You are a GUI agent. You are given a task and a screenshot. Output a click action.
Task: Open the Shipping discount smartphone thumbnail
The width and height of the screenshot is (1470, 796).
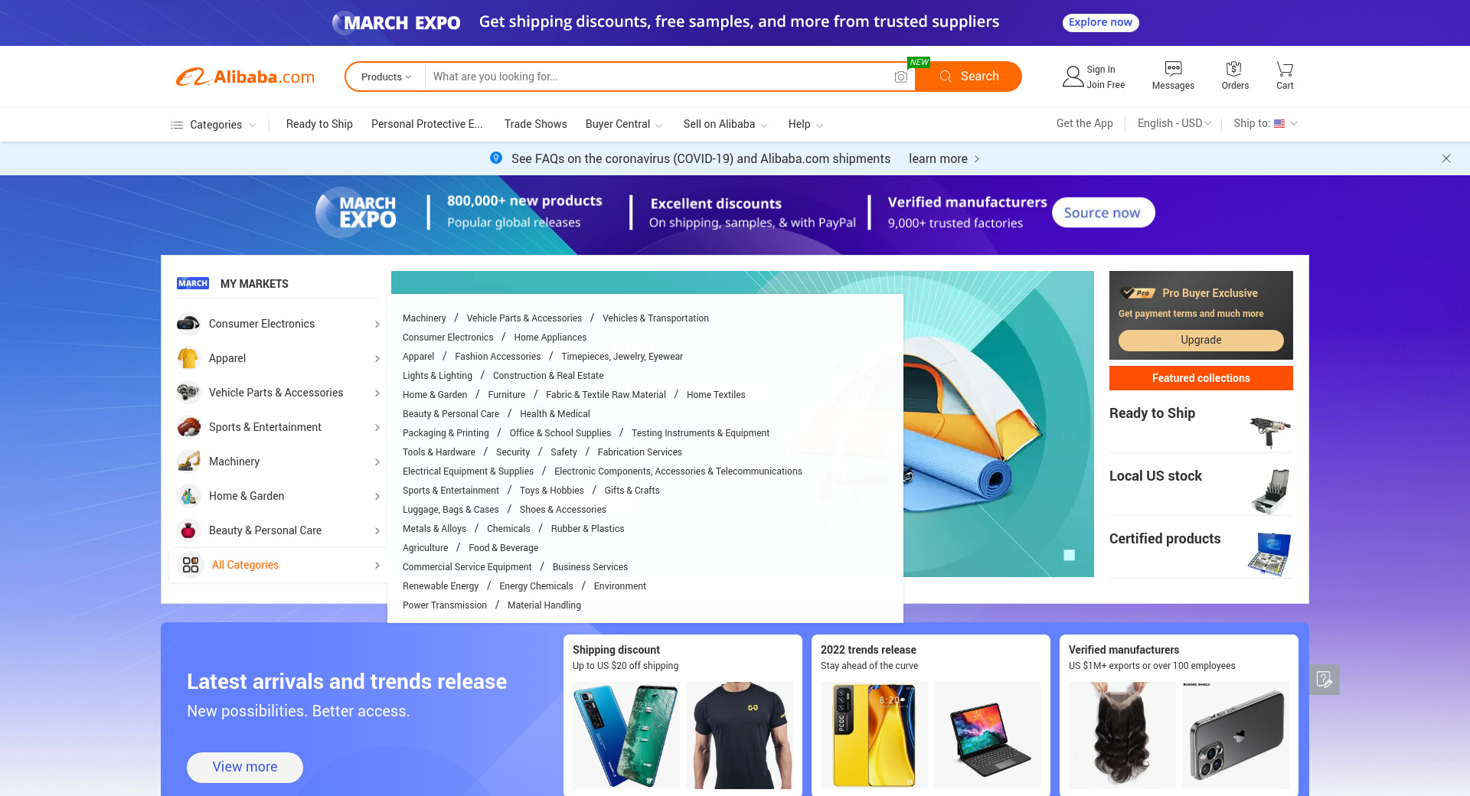point(626,736)
